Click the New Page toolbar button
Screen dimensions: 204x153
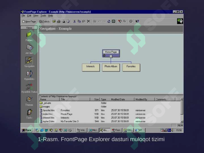[x=29, y=22]
